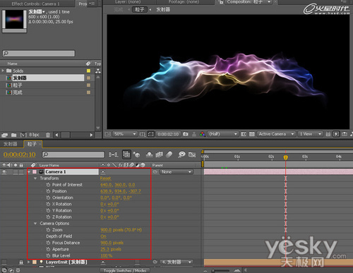The height and width of the screenshot is (273, 353).
Task: Toggle visibility of Camera 1 layer
Action: click(x=4, y=172)
